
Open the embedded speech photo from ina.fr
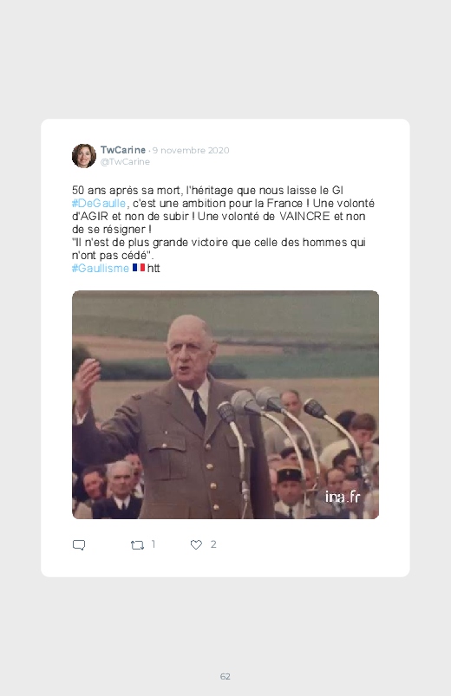click(x=225, y=405)
